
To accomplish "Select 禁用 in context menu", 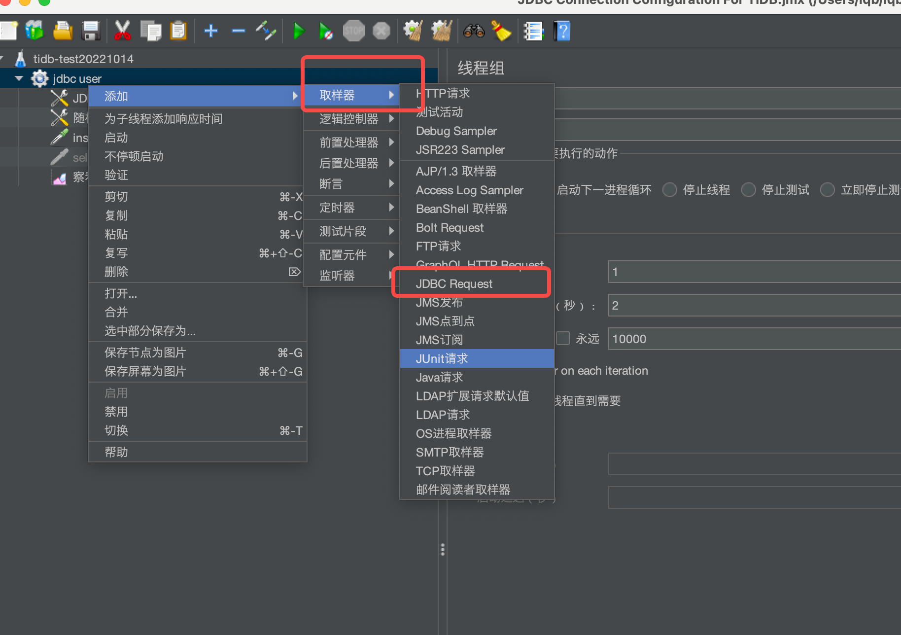I will pos(198,412).
